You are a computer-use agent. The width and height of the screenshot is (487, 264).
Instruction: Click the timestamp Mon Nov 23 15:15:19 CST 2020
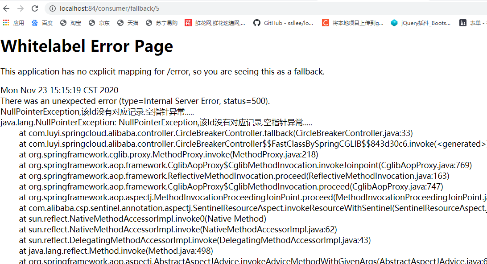pos(59,91)
